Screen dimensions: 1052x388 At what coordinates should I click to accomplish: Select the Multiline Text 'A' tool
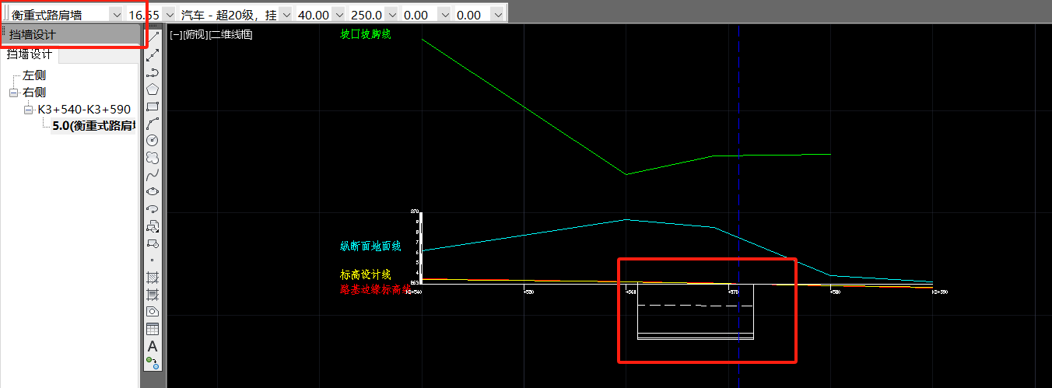(x=153, y=345)
